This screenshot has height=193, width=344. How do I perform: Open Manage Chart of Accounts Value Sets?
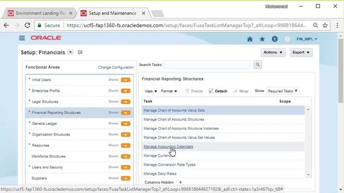pyautogui.click(x=174, y=110)
